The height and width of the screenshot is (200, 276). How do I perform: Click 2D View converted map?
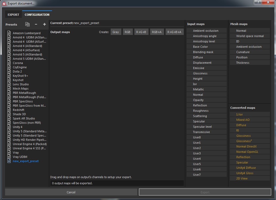pyautogui.click(x=250, y=178)
